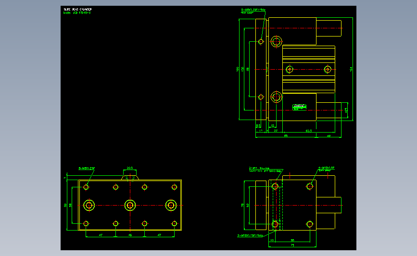Screen dimensions: 417x256
Task: Select the 164 vertical dimension on right edge
Action: (x=351, y=69)
